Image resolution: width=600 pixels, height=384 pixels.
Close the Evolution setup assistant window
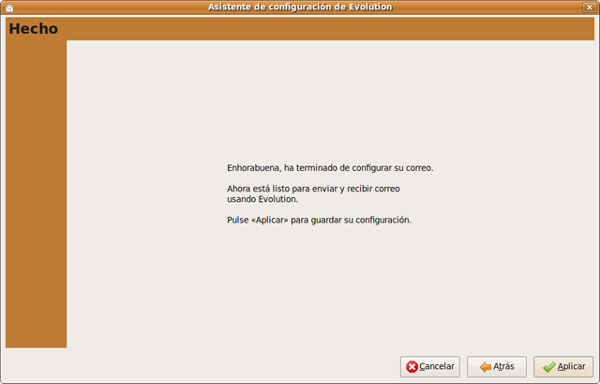[588, 7]
